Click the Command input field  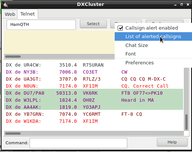(x=78, y=143)
